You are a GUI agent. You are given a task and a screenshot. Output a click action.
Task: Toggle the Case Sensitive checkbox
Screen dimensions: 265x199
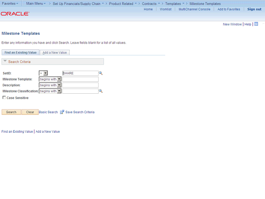[x=4, y=97]
